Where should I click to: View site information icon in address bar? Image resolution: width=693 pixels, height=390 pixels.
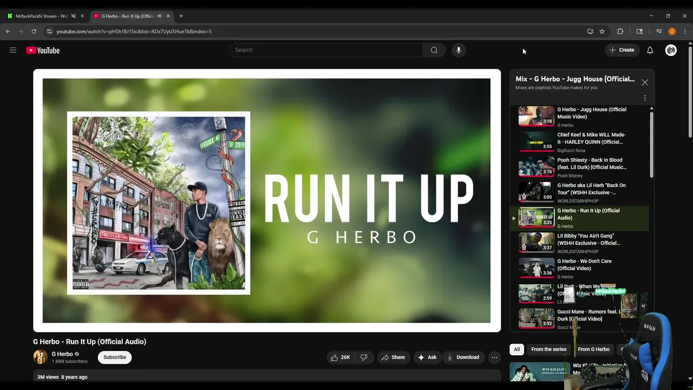(49, 31)
